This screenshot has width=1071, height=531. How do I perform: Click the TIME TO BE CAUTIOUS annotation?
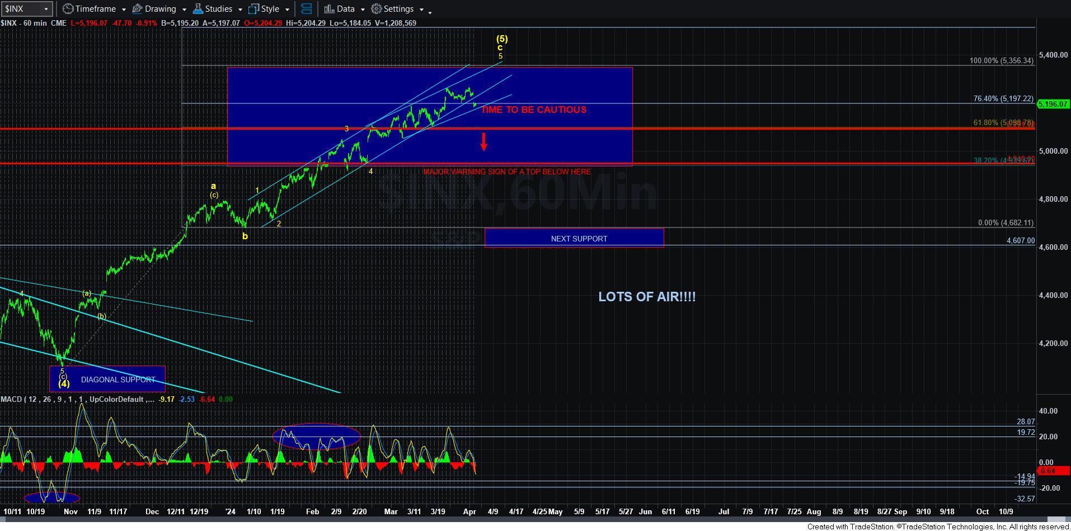pyautogui.click(x=534, y=110)
